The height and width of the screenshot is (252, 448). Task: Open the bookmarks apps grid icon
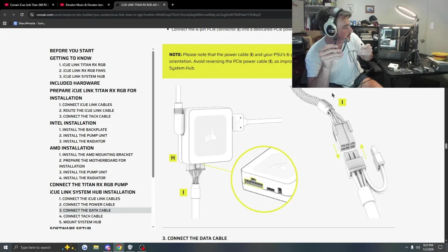[x=5, y=23]
